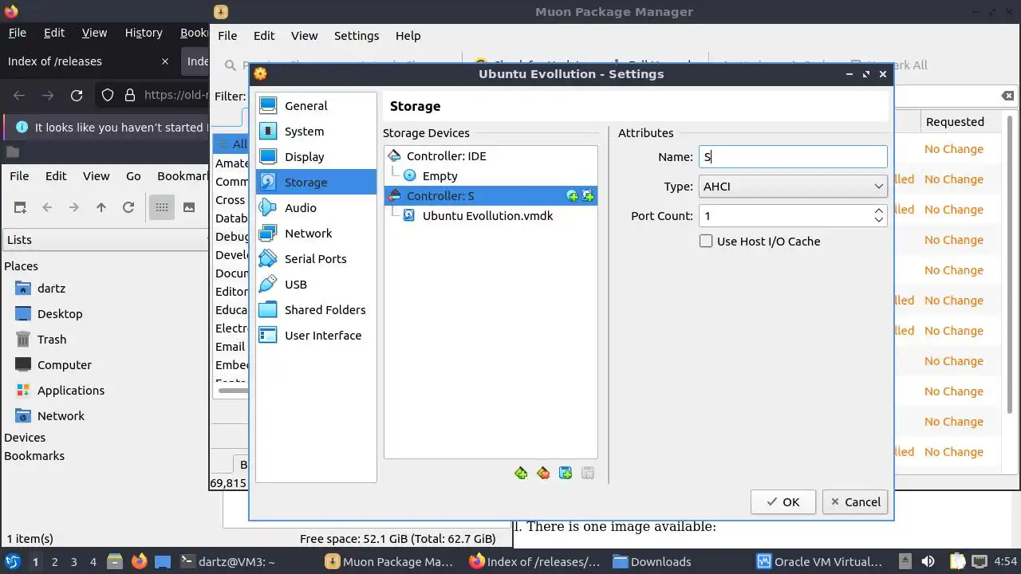This screenshot has height=574, width=1021.
Task: Open the start menu launcher icon
Action: coord(13,562)
